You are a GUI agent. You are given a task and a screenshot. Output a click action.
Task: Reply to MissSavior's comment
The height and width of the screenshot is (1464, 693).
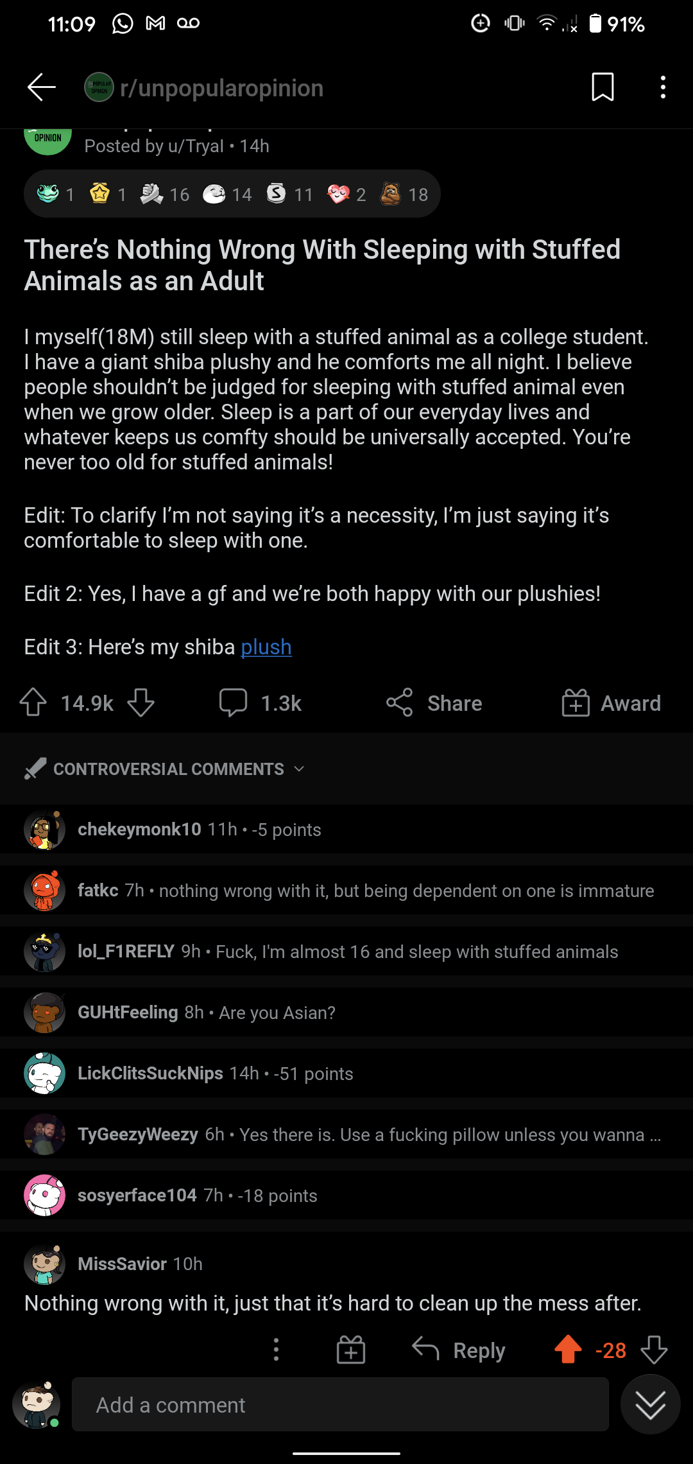pos(459,1350)
